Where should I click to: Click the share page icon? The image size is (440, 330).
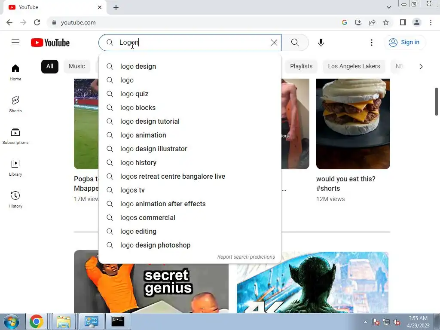tap(372, 22)
